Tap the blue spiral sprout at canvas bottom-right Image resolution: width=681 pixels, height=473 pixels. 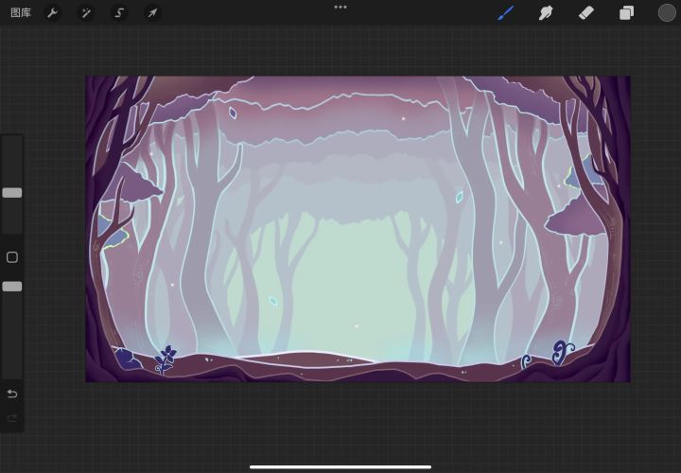coord(561,351)
